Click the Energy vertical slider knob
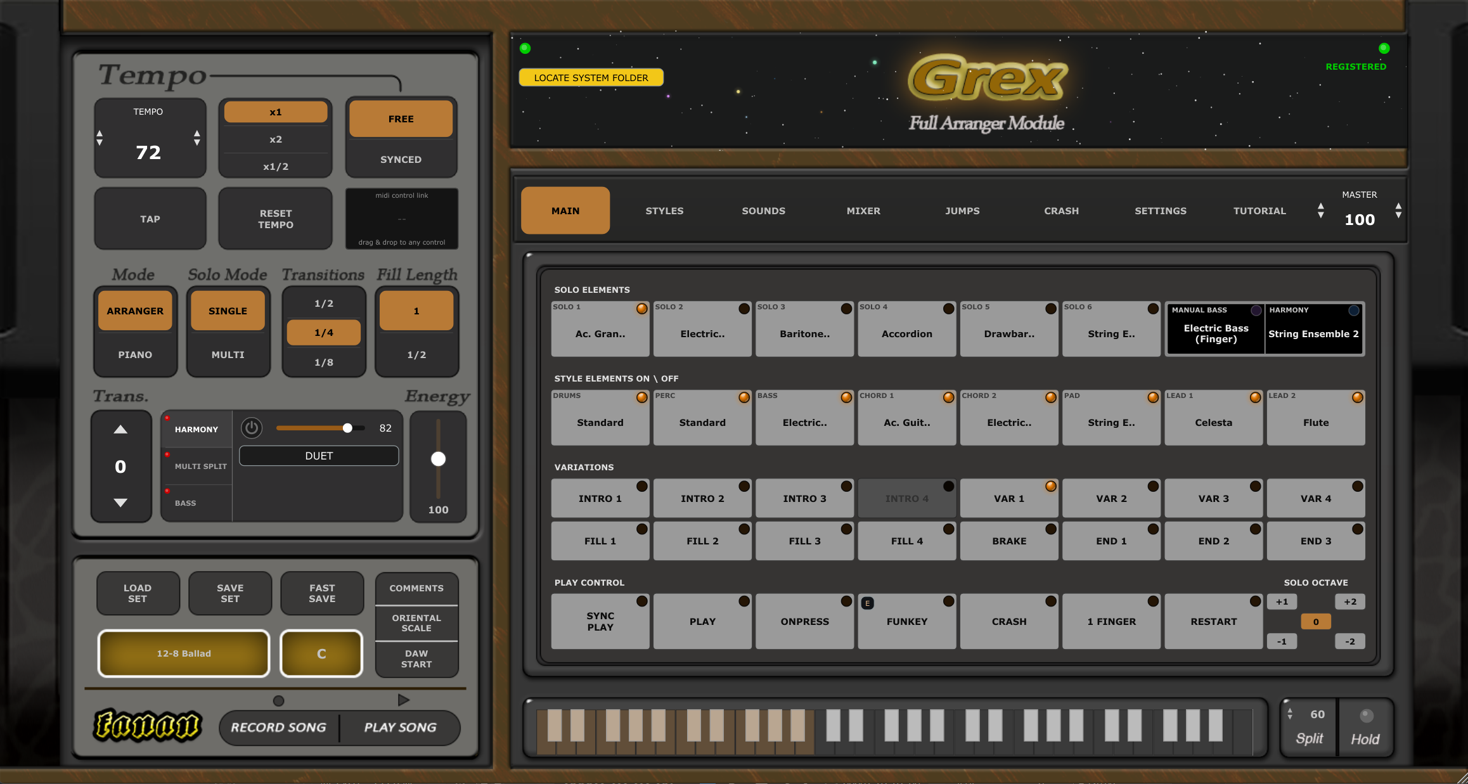1468x784 pixels. point(438,459)
